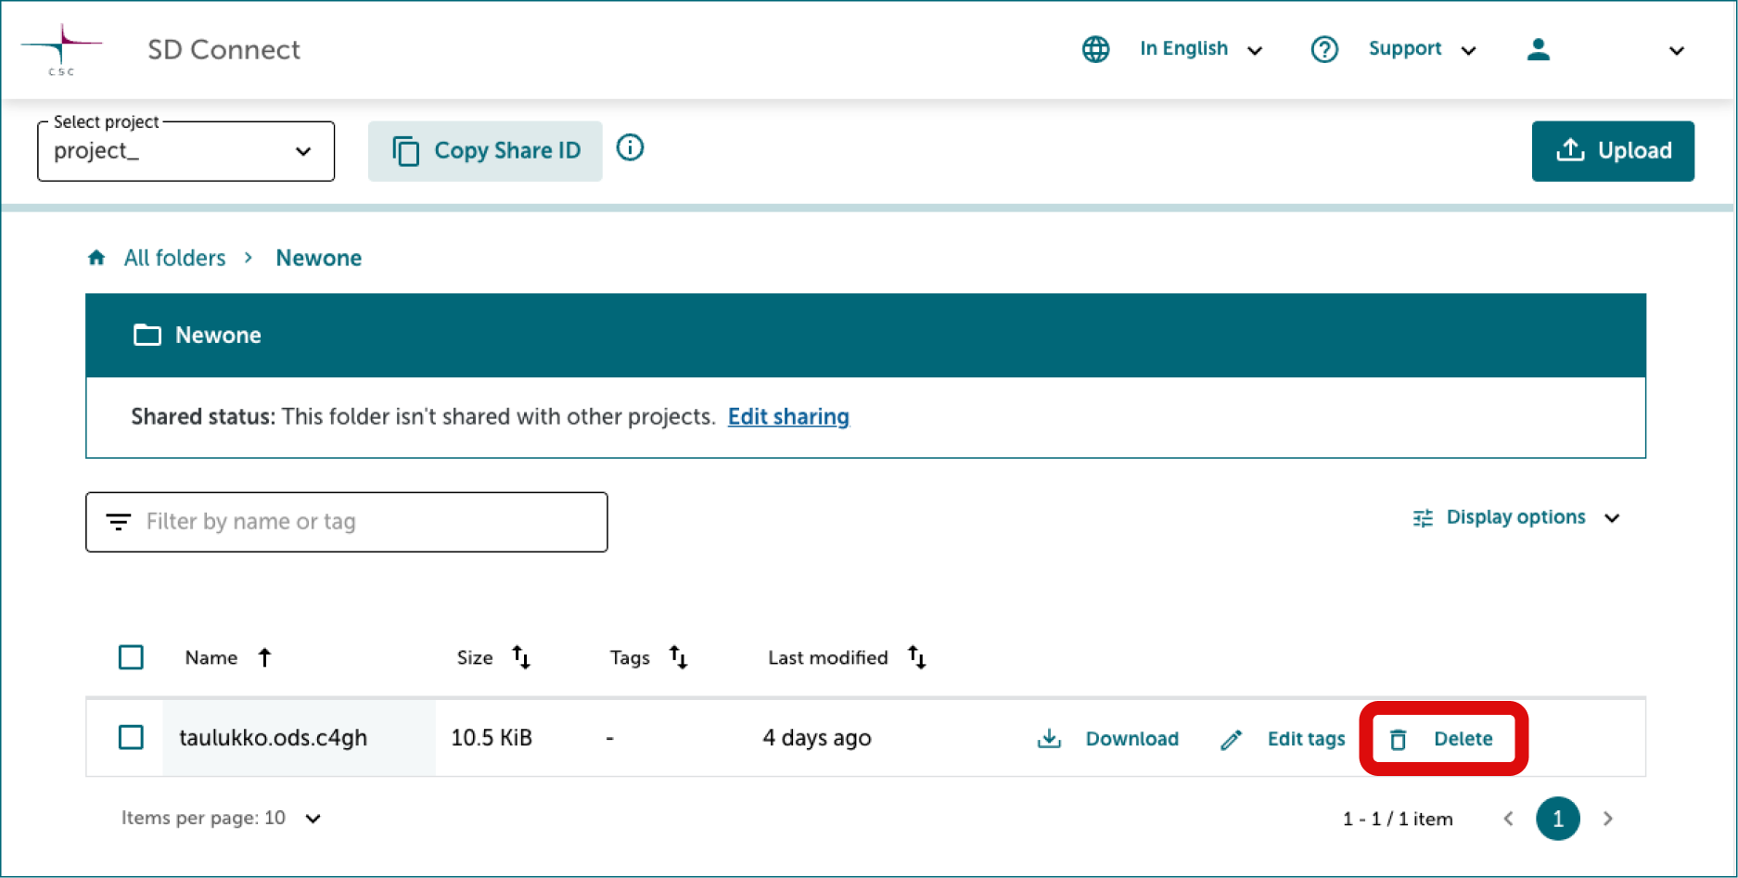
Task: Go to next page arrow
Action: click(1608, 819)
